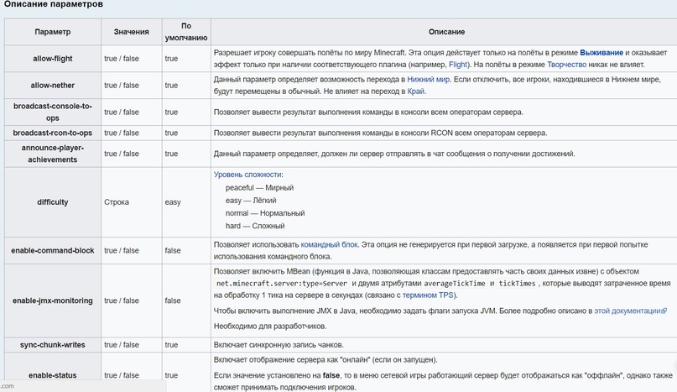Click the hard — Сложный entry
This screenshot has height=392, width=677.
tap(255, 226)
